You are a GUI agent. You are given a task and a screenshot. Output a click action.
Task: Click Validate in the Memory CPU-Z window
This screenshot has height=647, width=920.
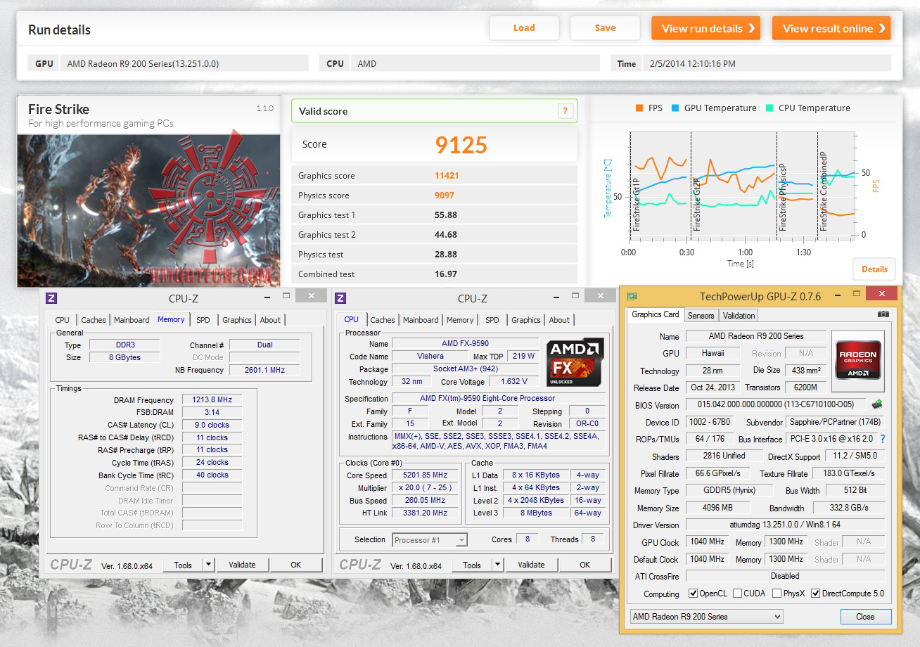(242, 565)
